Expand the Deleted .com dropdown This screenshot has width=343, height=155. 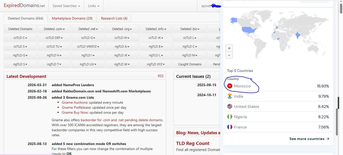click(x=54, y=29)
